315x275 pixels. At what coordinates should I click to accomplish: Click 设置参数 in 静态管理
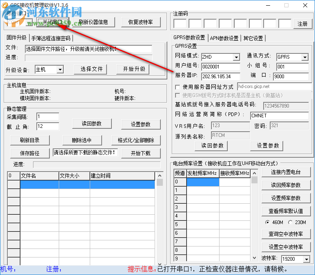click(141, 125)
